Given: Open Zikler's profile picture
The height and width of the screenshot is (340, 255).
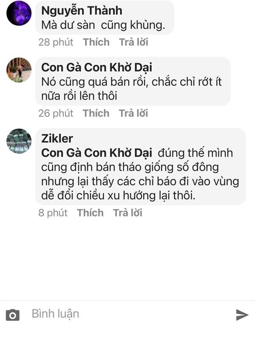Looking at the screenshot, I should (19, 141).
